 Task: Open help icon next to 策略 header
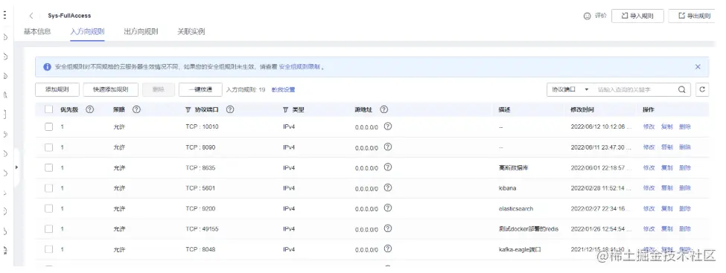(136, 109)
